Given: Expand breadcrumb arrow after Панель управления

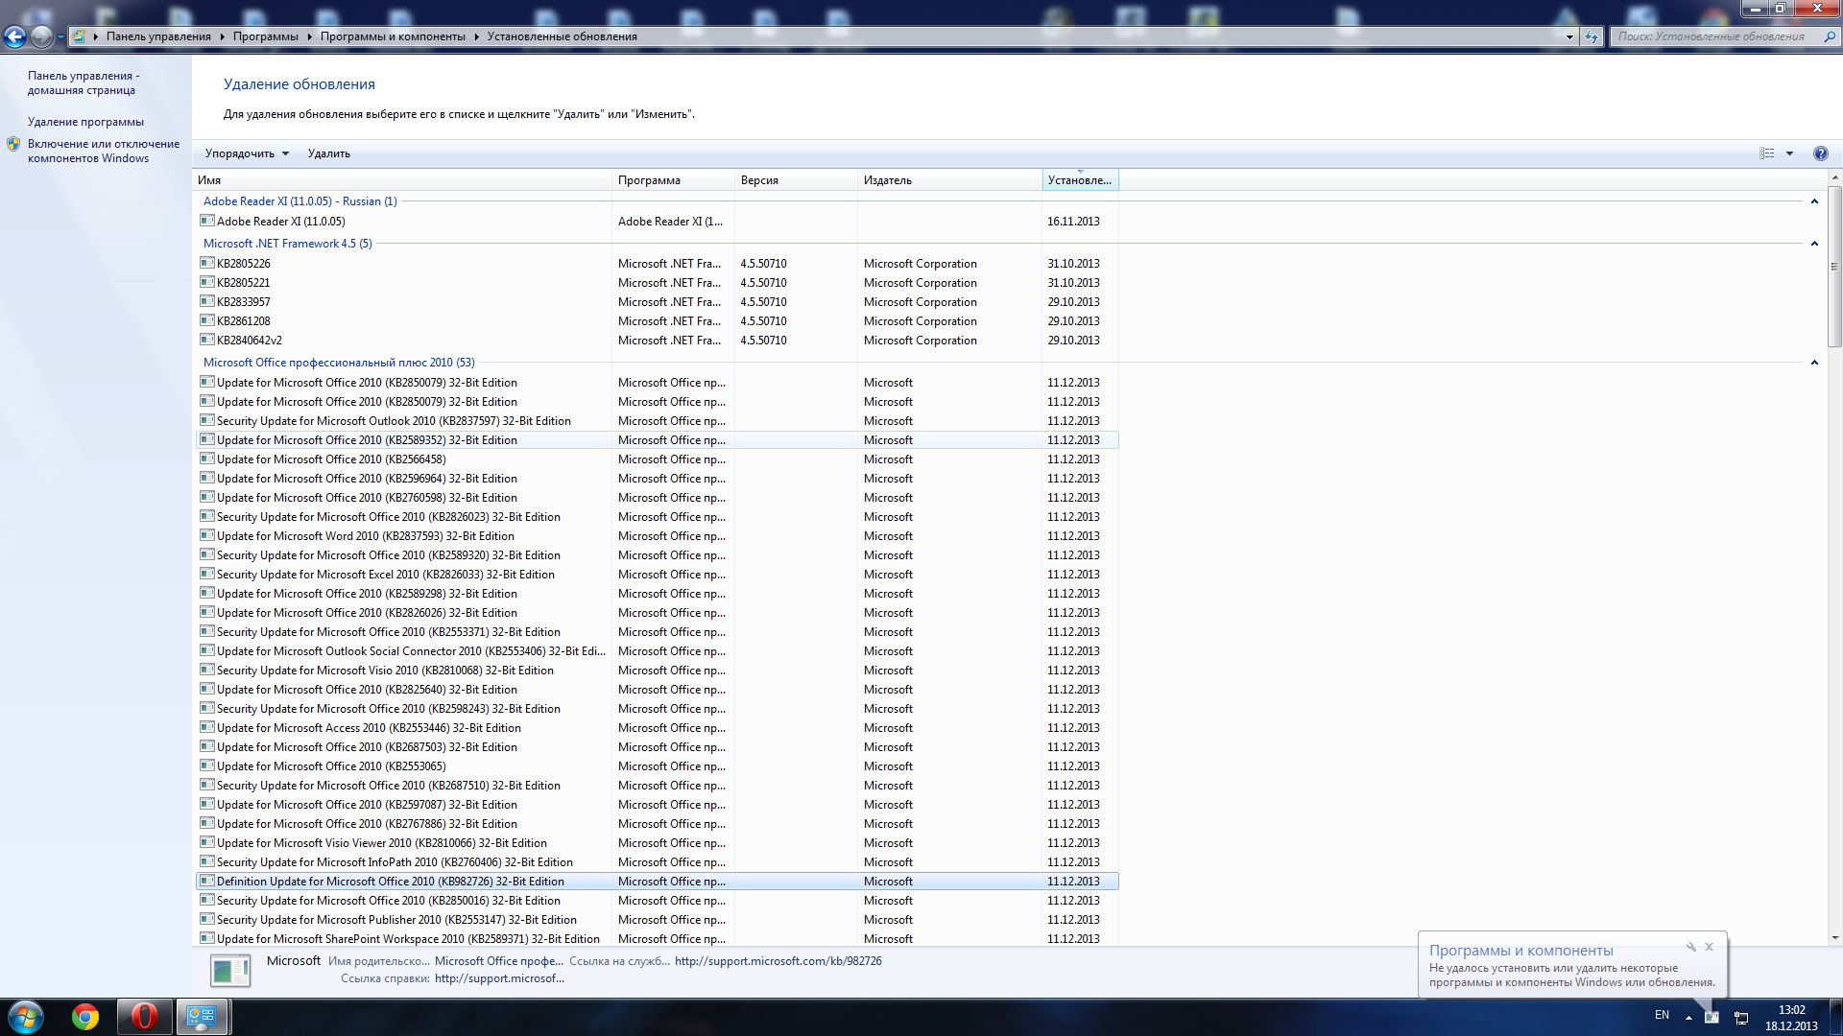Looking at the screenshot, I should coord(222,36).
